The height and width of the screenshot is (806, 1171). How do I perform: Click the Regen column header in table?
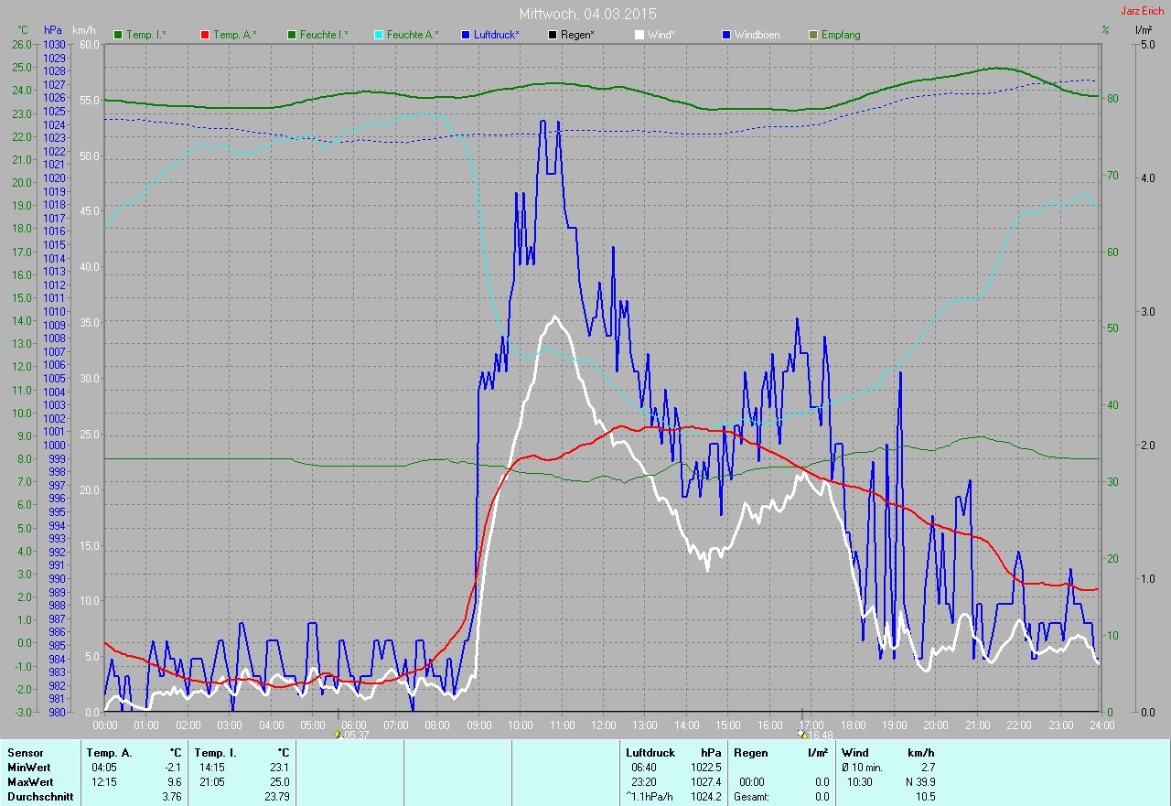(x=749, y=752)
